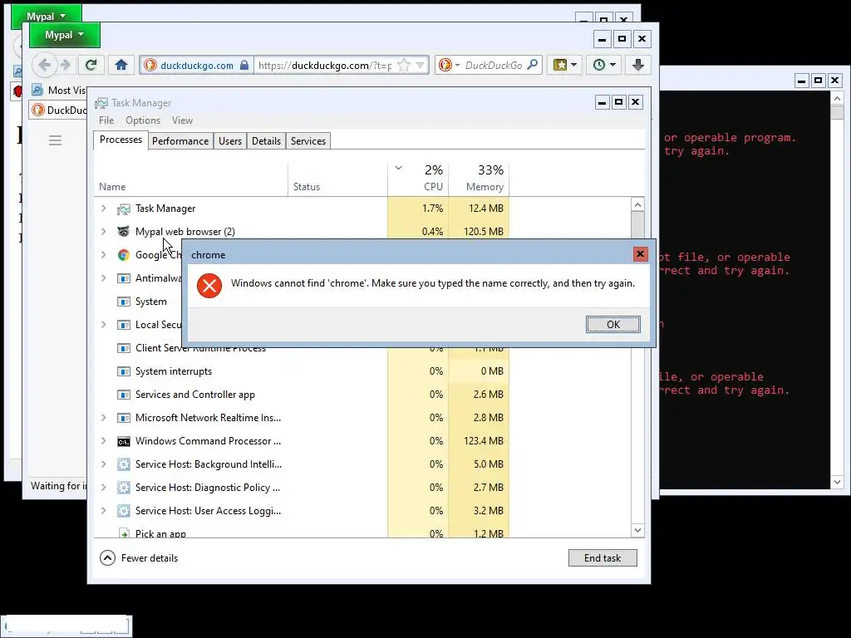Open Task Manager View menu
The height and width of the screenshot is (638, 851).
182,120
